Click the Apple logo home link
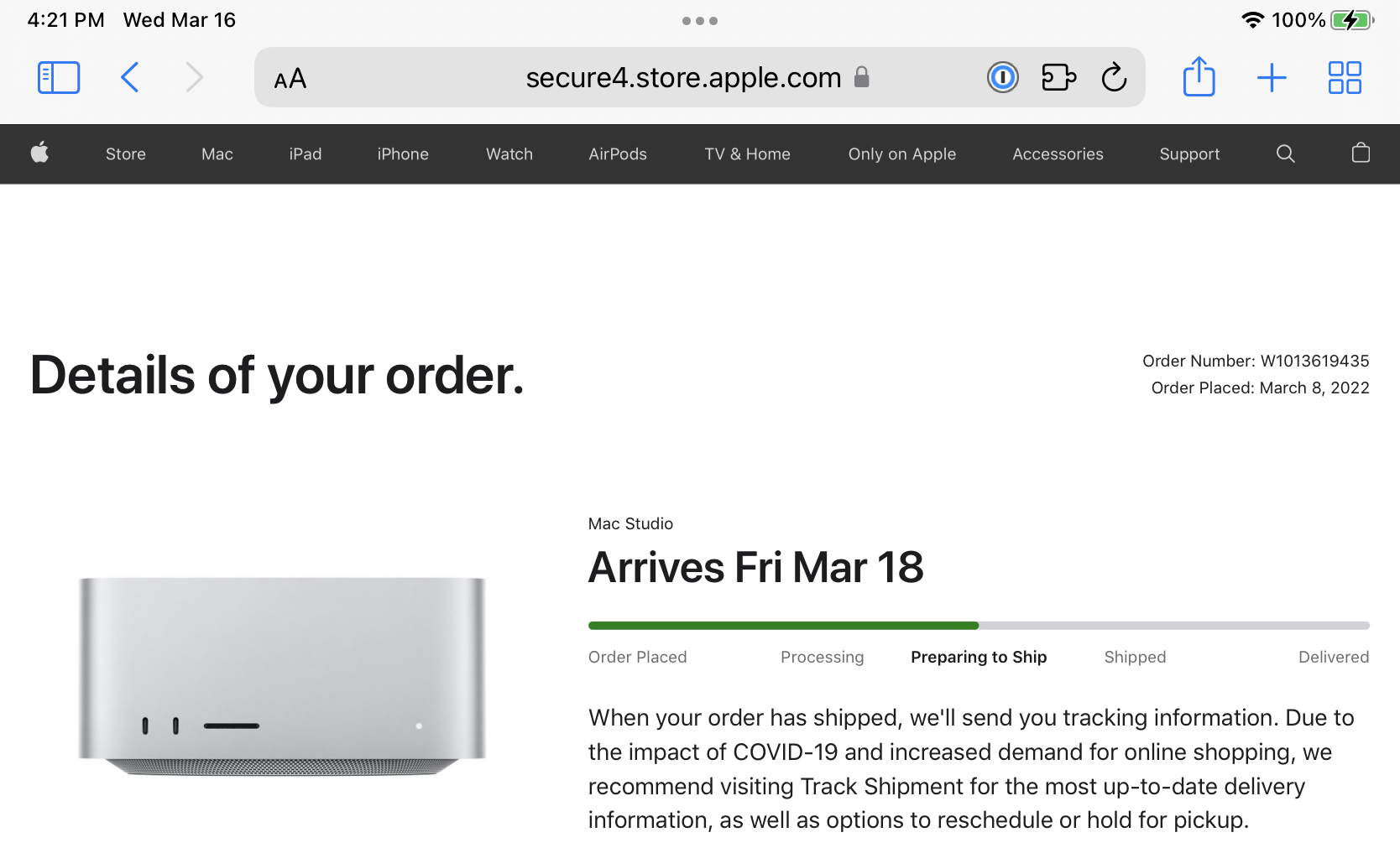The image size is (1400, 848). (39, 153)
